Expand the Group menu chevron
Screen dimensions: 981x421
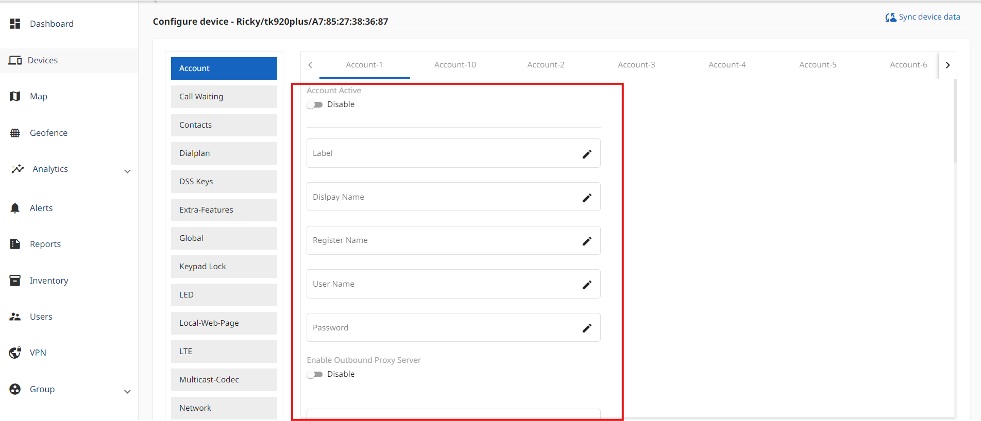coord(127,392)
